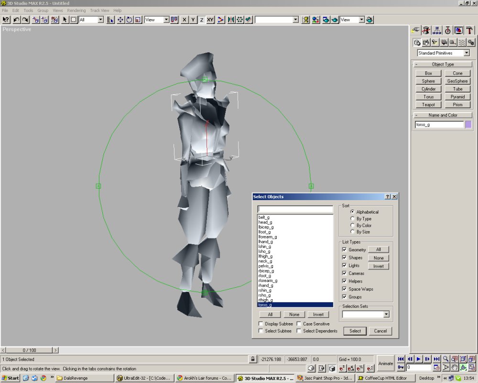Switch to the Display command panel
Image resolution: width=478 pixels, height=383 pixels.
click(458, 30)
